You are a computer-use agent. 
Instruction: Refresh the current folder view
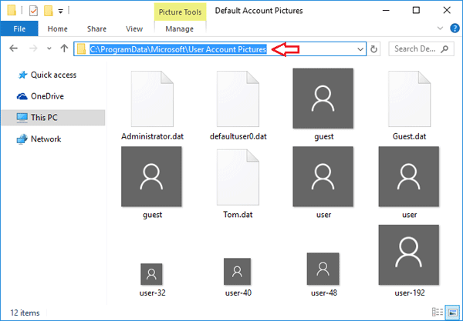click(375, 48)
